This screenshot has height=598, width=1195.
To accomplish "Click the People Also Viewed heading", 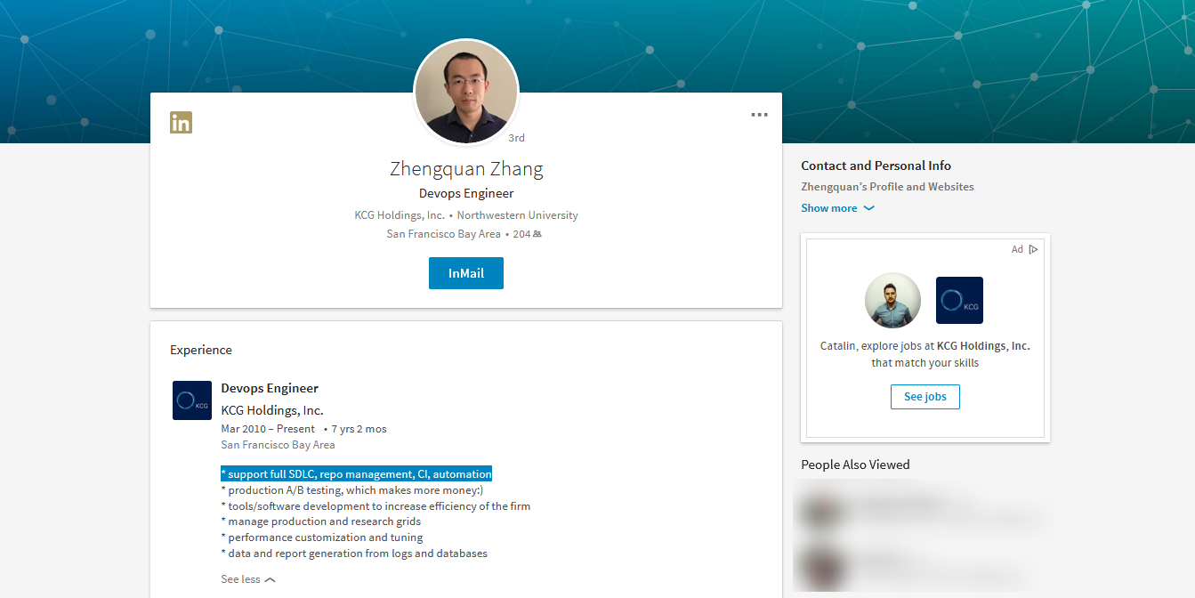I will click(855, 465).
